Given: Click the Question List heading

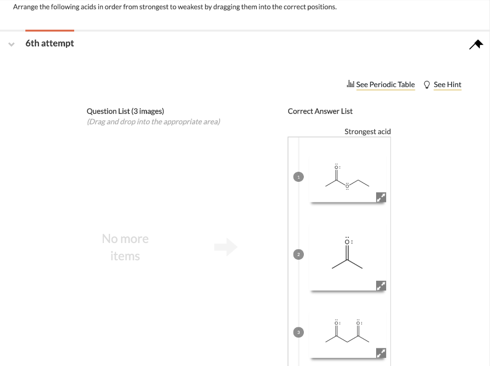Looking at the screenshot, I should (125, 111).
